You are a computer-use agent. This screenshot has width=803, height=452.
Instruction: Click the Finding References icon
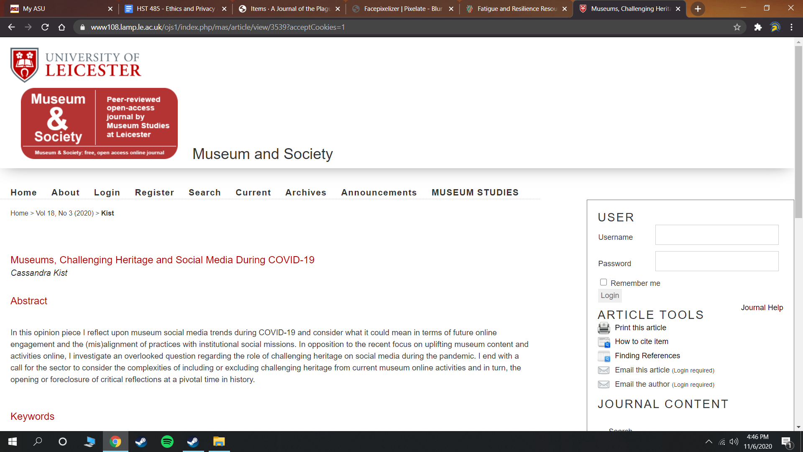click(604, 356)
